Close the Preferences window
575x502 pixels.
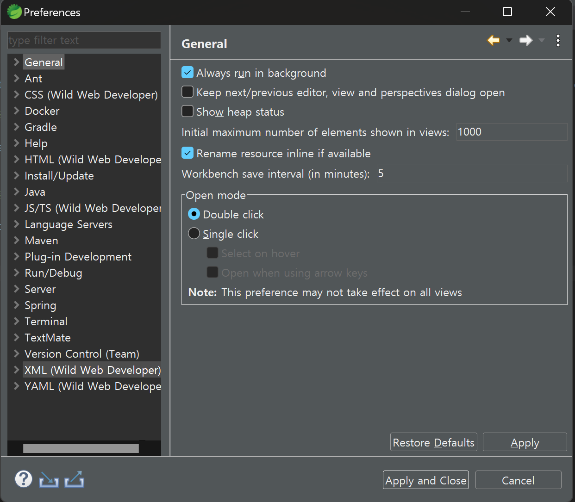point(550,12)
